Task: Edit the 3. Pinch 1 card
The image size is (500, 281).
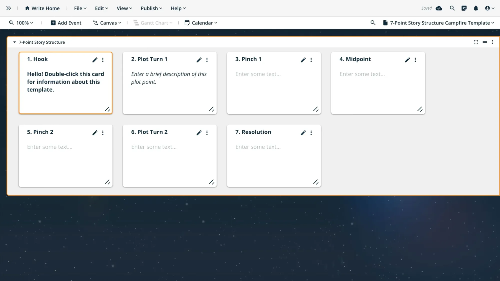Action: (x=303, y=60)
